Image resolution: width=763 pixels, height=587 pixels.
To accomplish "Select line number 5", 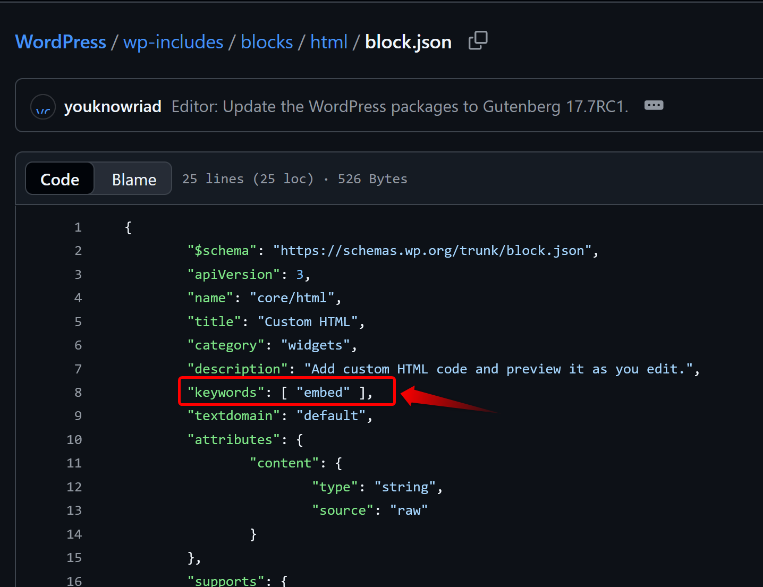I will tap(78, 322).
